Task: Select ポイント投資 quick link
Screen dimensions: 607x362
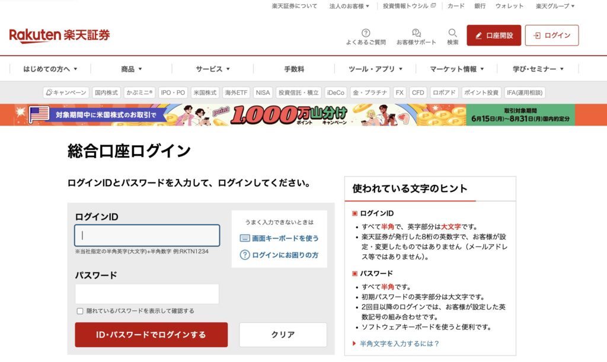Action: tap(481, 92)
